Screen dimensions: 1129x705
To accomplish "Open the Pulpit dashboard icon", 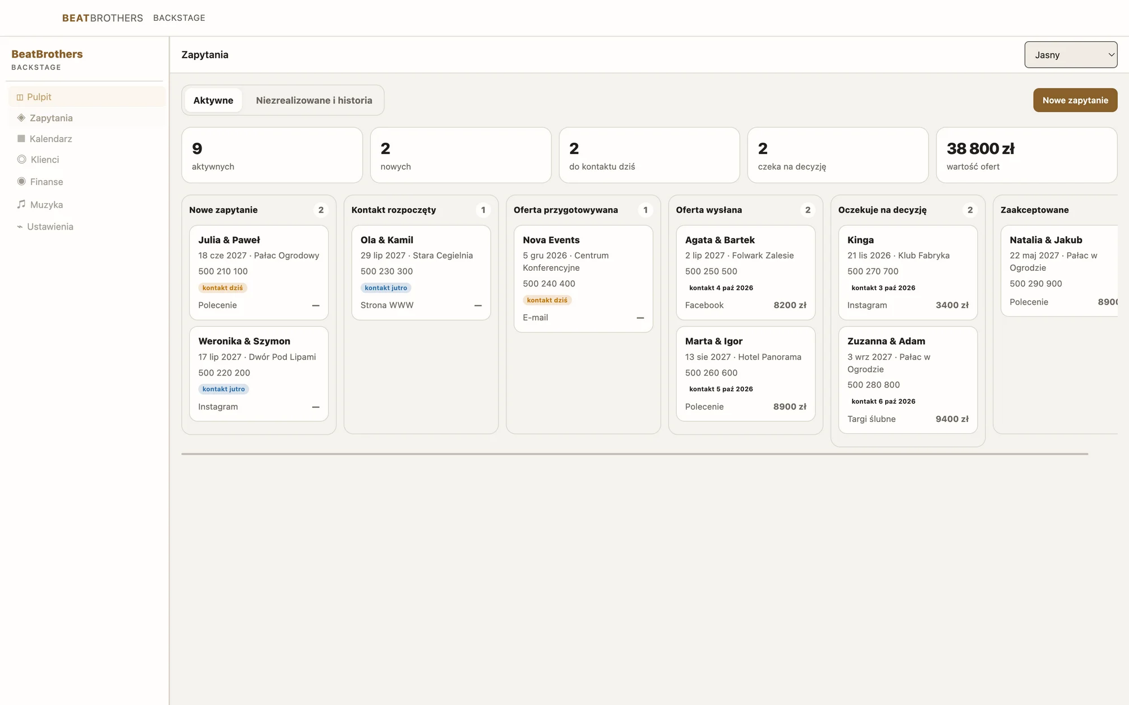I will point(20,97).
